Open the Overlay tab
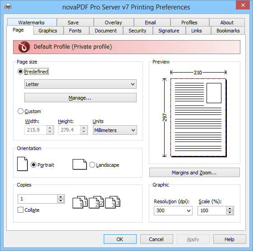253x251 pixels. (x=114, y=23)
